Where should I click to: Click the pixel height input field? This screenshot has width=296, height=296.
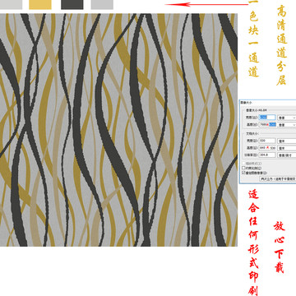267,125
